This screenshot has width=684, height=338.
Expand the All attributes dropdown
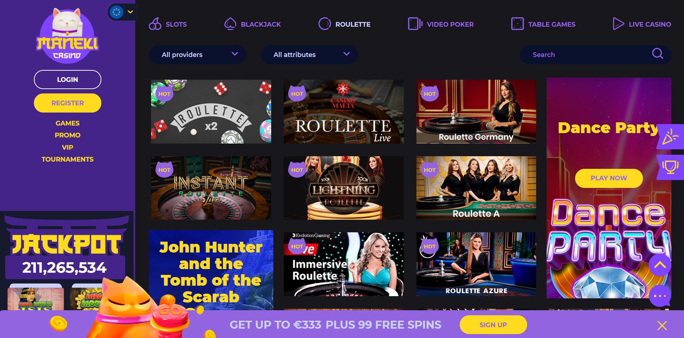point(309,54)
